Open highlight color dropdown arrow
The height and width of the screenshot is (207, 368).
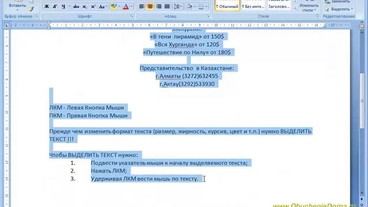(x=120, y=6)
